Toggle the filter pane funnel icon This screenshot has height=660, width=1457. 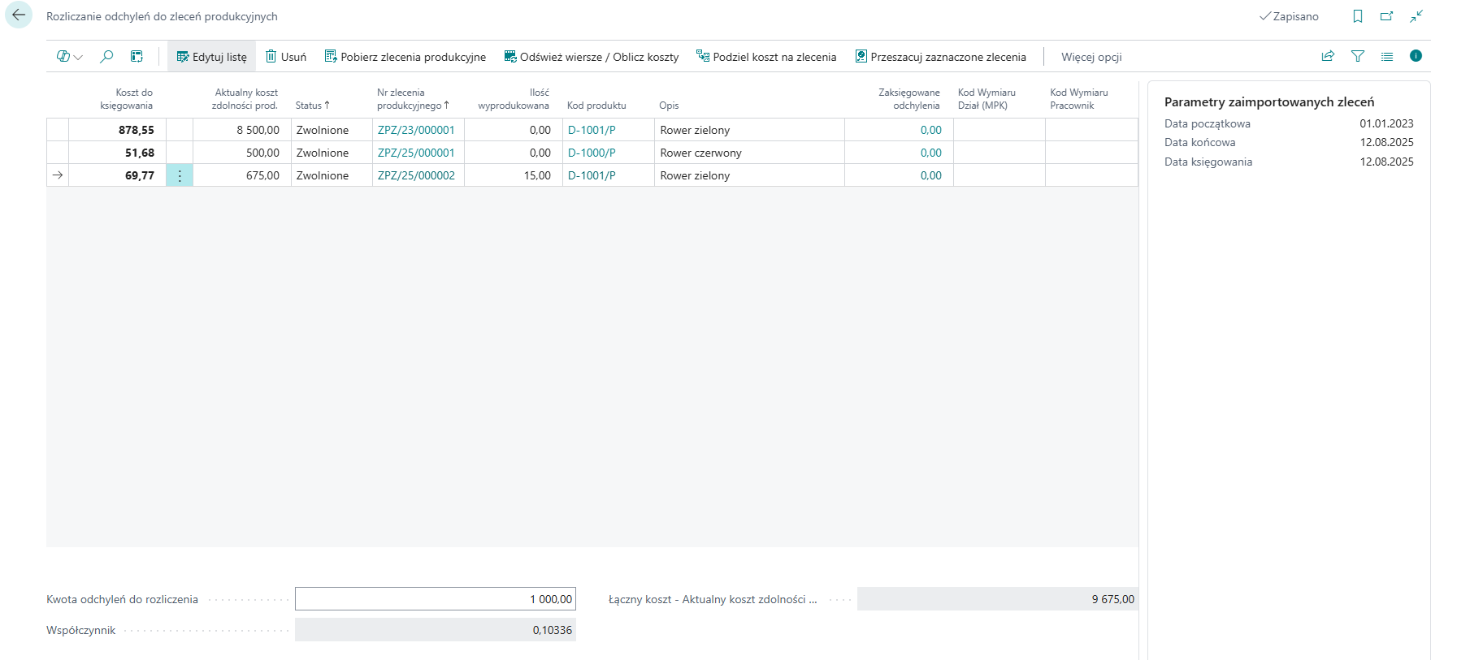tap(1357, 56)
